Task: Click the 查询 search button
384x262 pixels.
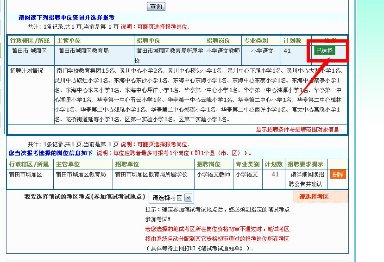Action: click(156, 6)
